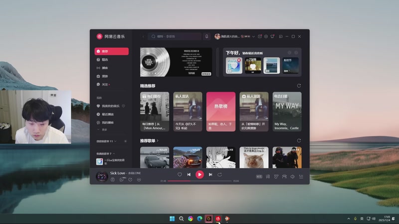Open the fourth recent night-sky thumbnail
The height and width of the screenshot is (224, 399).
pos(290,66)
